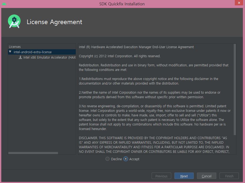245x183 pixels.
Task: Select intel-android-extra-license in Licenses tree
Action: tap(42, 52)
